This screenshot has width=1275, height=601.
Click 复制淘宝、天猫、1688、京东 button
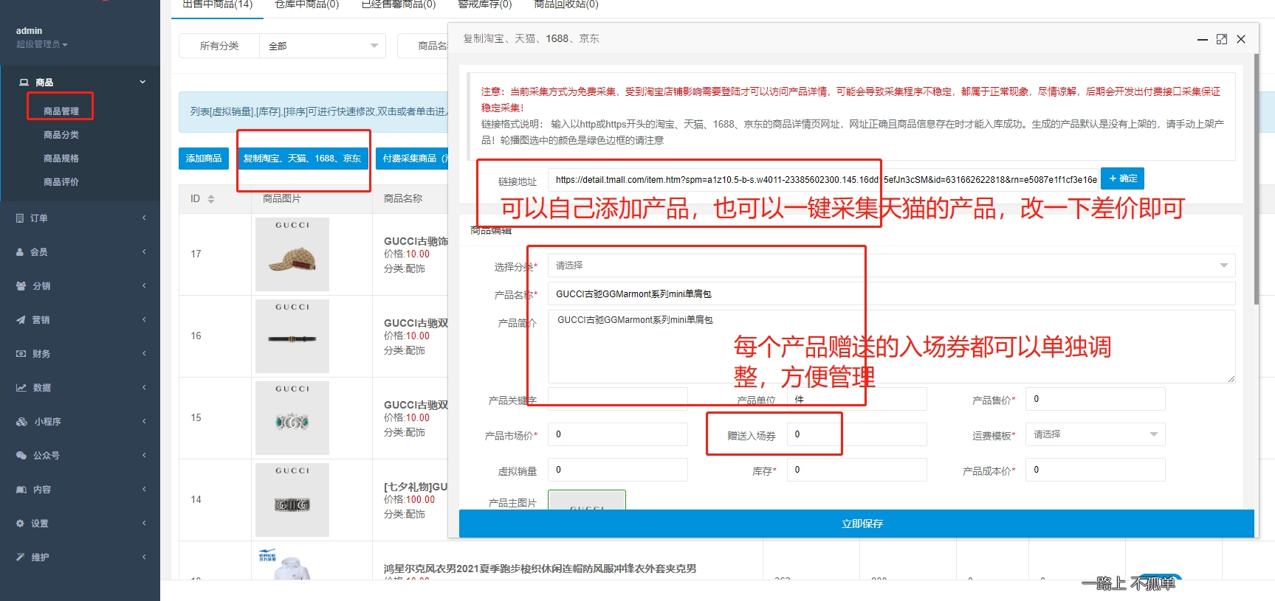click(x=303, y=159)
